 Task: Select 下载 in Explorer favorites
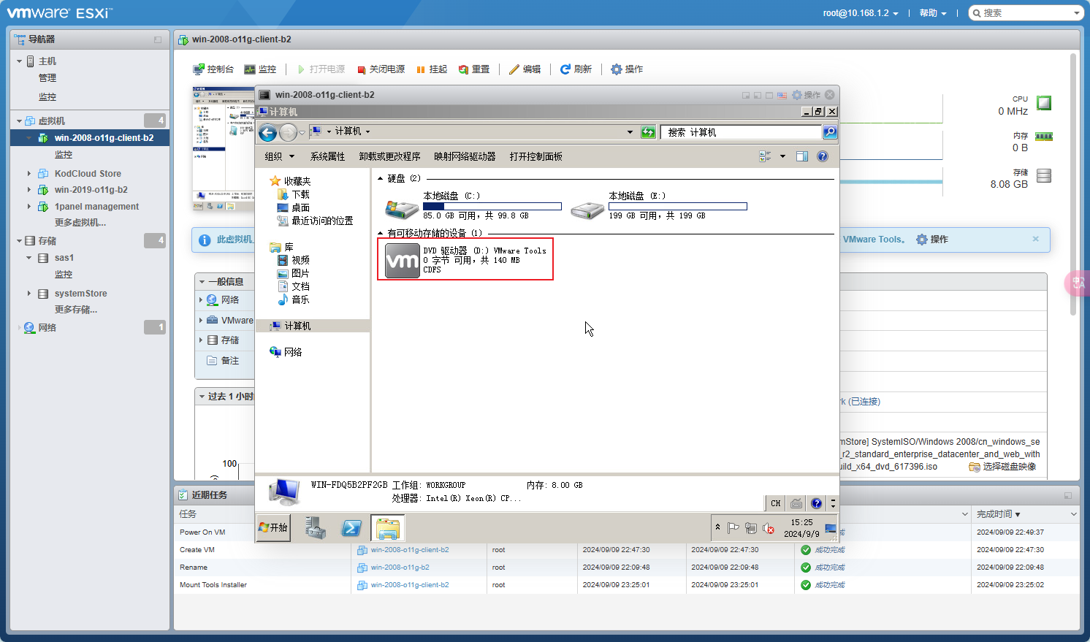[293, 194]
